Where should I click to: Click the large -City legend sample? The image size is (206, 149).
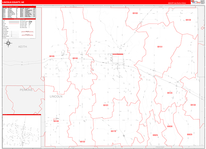tap(30, 22)
